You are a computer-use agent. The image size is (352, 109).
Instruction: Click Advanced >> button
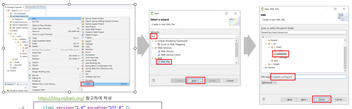[269, 82]
